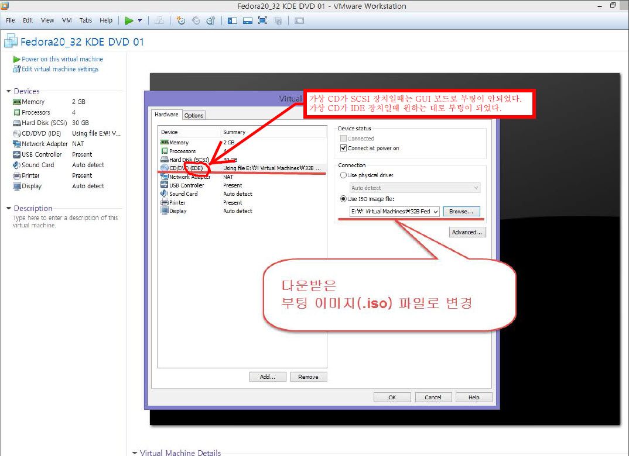This screenshot has height=456, width=629.
Task: Click the Help button in settings dialog
Action: coord(474,397)
